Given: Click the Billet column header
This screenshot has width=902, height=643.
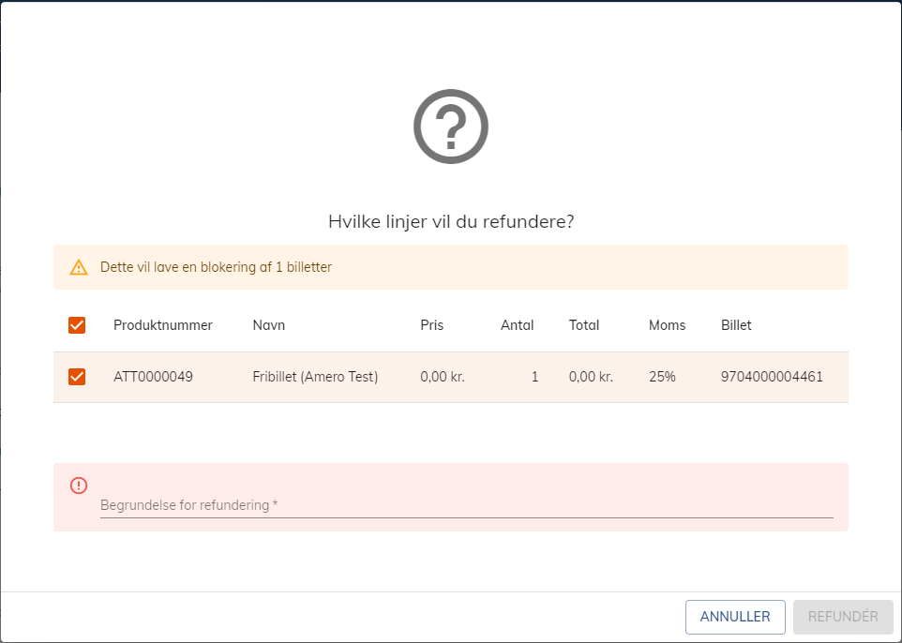Looking at the screenshot, I should 736,325.
